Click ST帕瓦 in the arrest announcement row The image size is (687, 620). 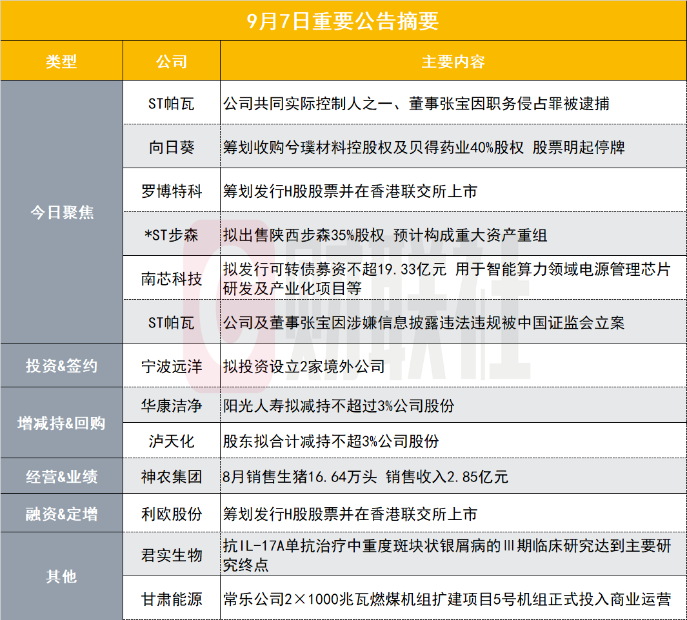pos(172,104)
